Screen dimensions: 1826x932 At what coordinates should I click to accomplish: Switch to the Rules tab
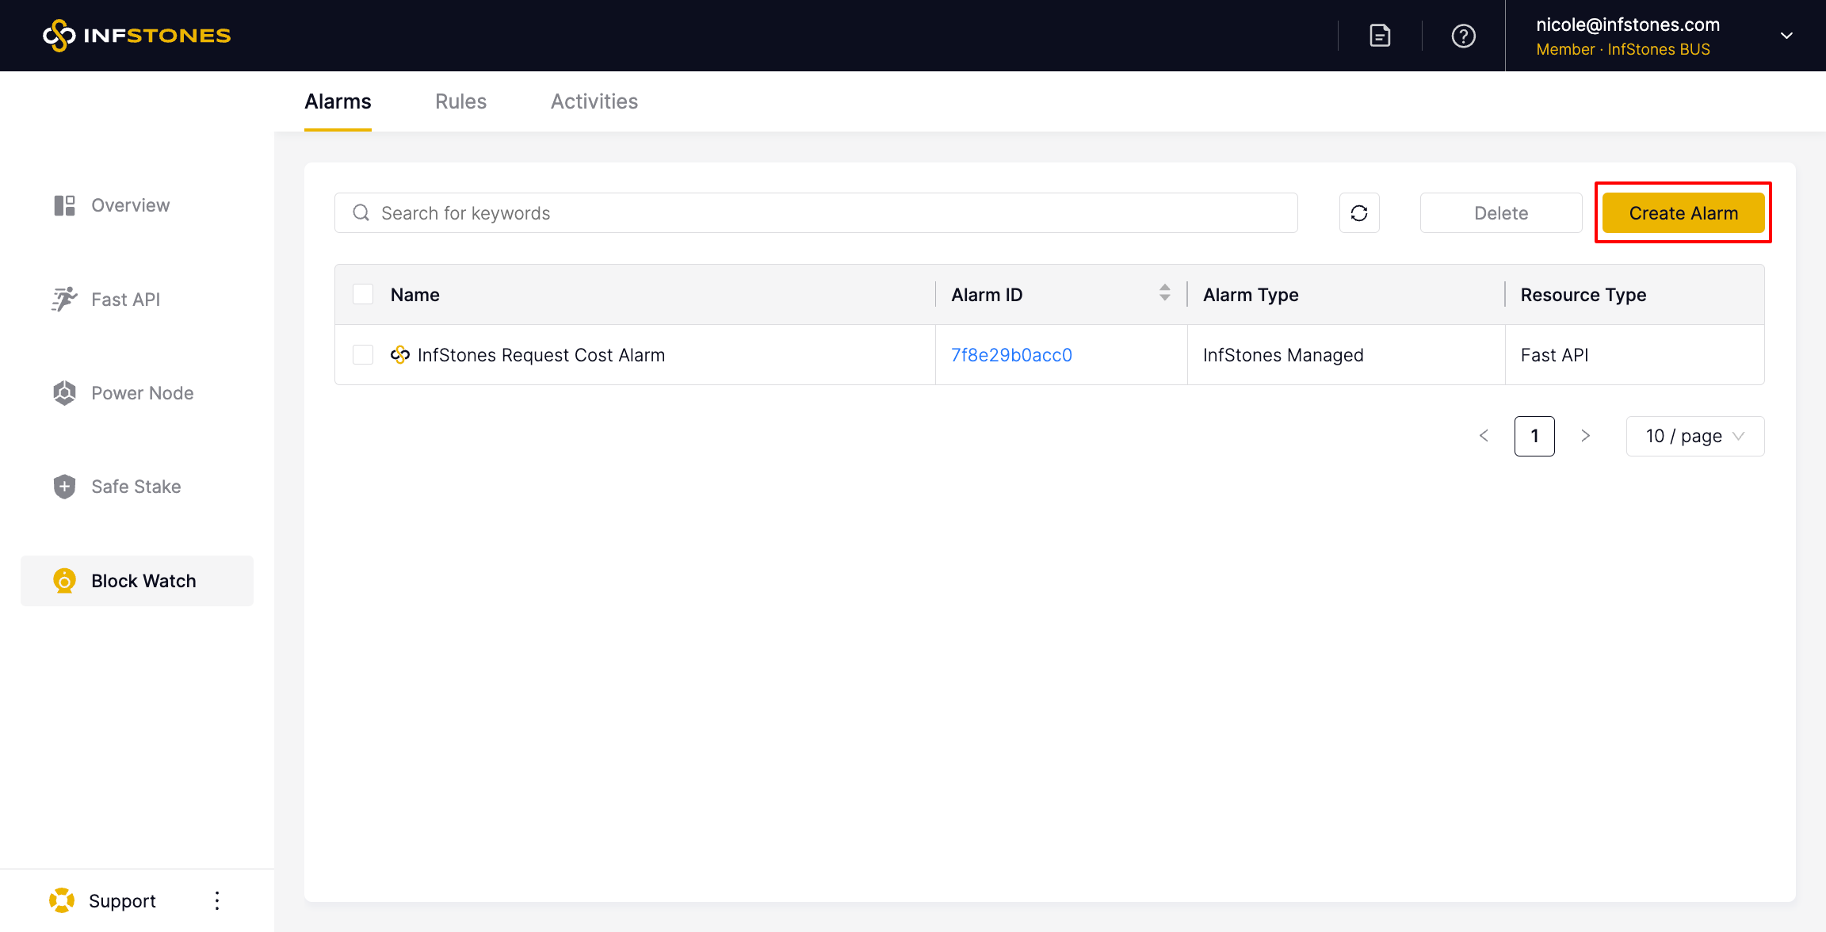click(x=460, y=101)
